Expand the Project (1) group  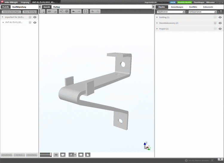click(157, 29)
